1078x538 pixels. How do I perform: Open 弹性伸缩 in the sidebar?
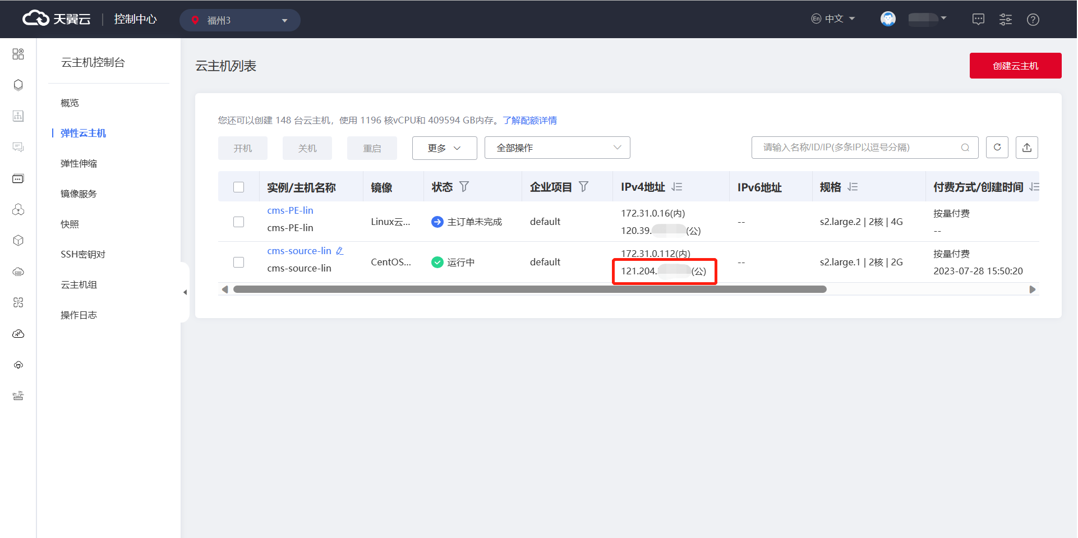pos(79,163)
